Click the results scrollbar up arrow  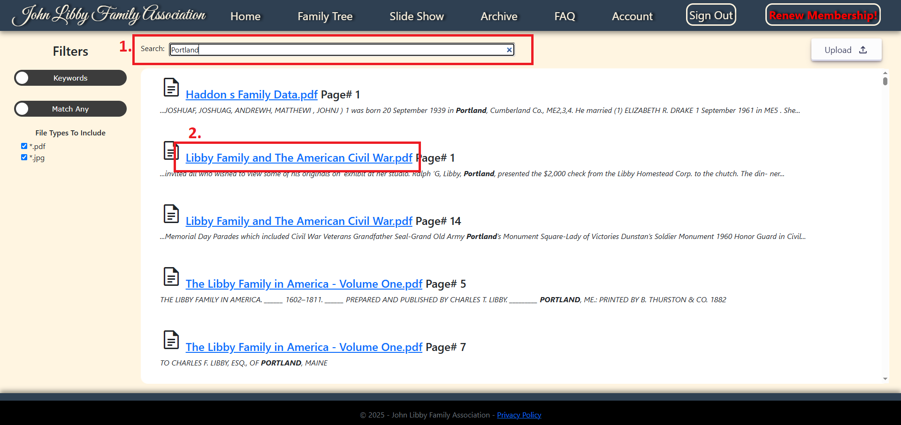885,73
